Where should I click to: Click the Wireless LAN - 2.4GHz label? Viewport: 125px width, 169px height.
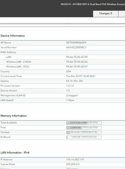coord(19,62)
